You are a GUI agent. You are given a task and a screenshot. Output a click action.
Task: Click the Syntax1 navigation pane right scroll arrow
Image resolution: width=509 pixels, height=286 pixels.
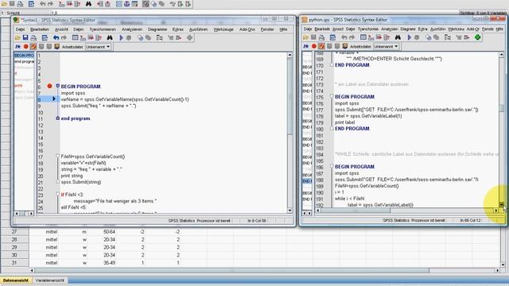pyautogui.click(x=31, y=214)
